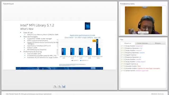
Task: Click the second magnifier zoom icon under the slide
Action: tap(59, 86)
